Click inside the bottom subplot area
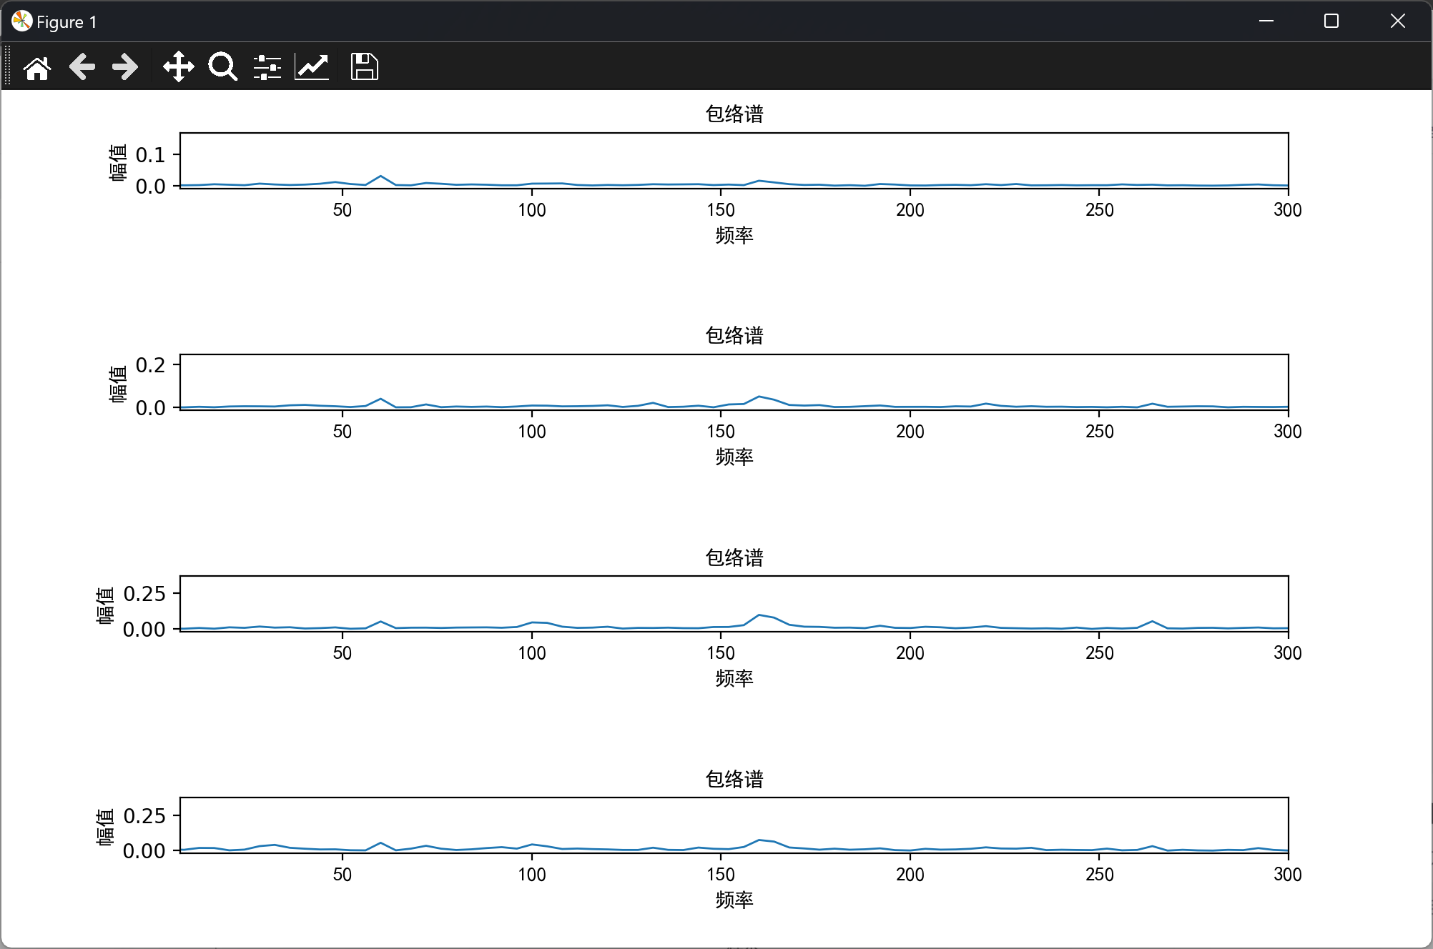 pyautogui.click(x=734, y=825)
